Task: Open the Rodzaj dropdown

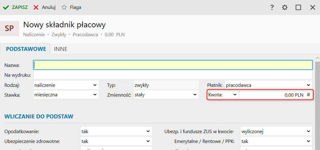Action: point(66,85)
